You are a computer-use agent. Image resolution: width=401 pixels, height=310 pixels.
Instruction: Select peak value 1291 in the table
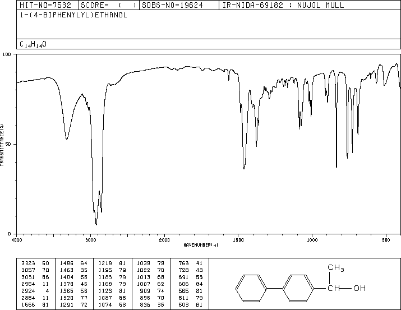(x=67, y=305)
